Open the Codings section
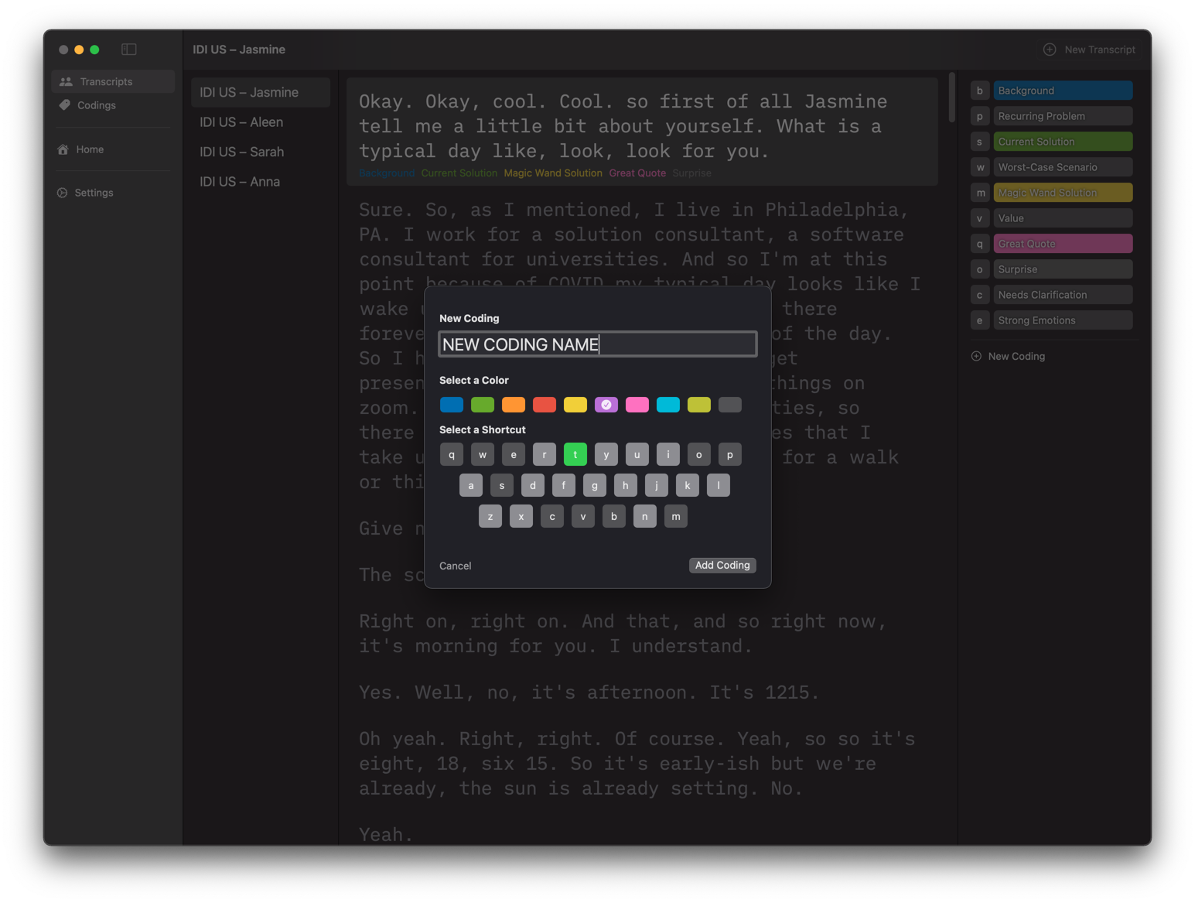Image resolution: width=1195 pixels, height=903 pixels. (x=113, y=105)
